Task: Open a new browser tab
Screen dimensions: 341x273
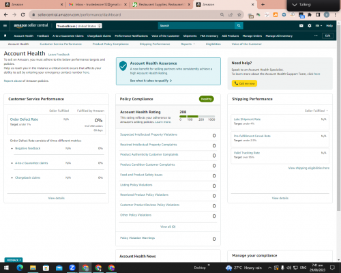Action: (263, 4)
